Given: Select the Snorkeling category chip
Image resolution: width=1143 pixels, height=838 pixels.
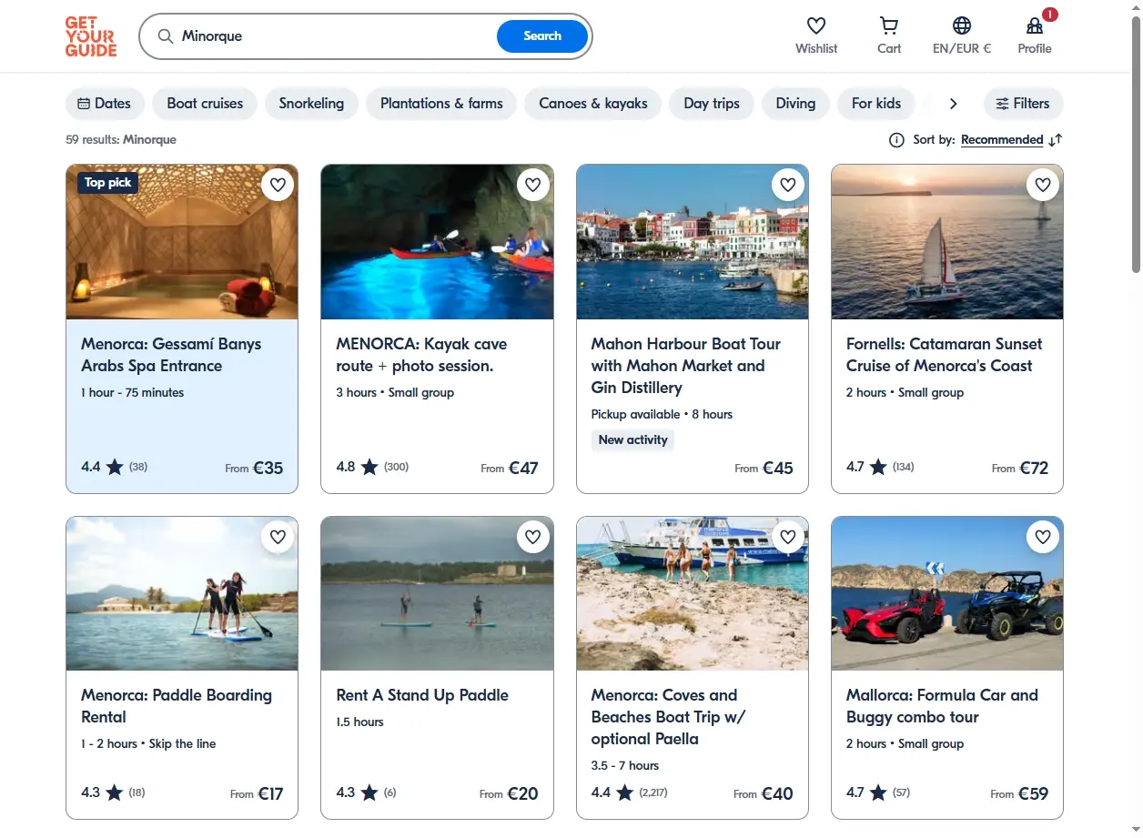Looking at the screenshot, I should [311, 104].
